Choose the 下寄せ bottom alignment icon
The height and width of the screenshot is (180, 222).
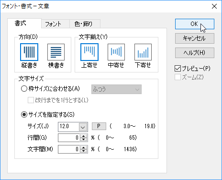(143, 52)
